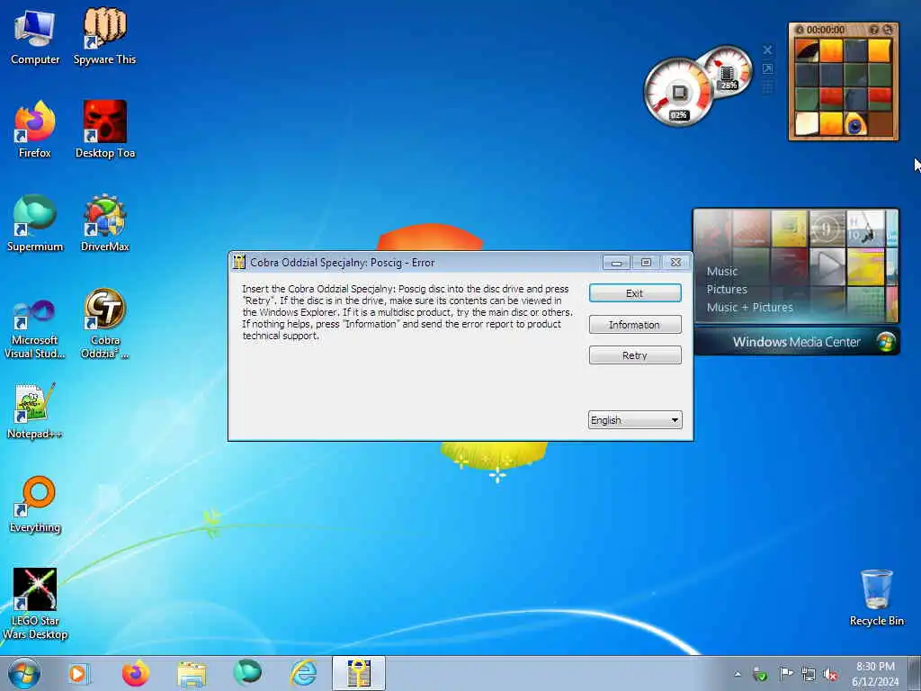
Task: Click the CPU meter gadget larger size button
Action: pos(767,68)
